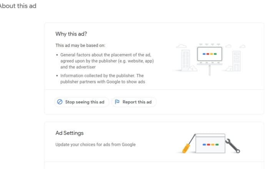Click the Information collected by the publisher bullet

click(x=102, y=79)
